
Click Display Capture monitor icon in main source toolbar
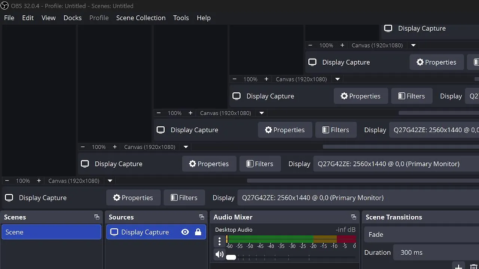coord(9,198)
